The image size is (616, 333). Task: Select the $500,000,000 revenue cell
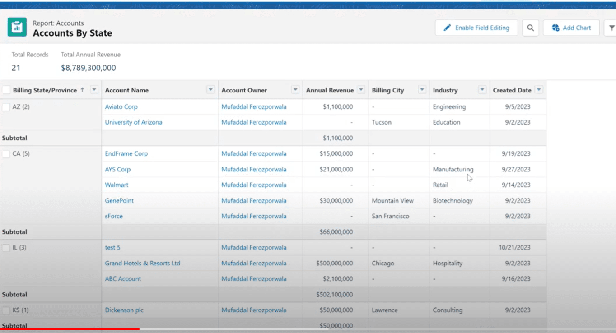point(336,263)
